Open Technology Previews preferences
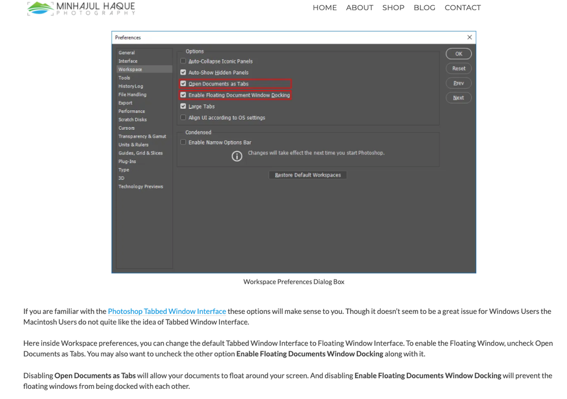 (x=141, y=187)
